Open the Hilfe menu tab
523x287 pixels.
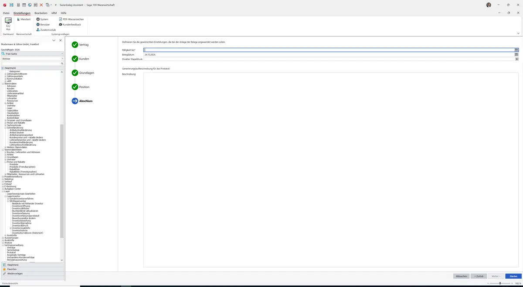pos(64,13)
